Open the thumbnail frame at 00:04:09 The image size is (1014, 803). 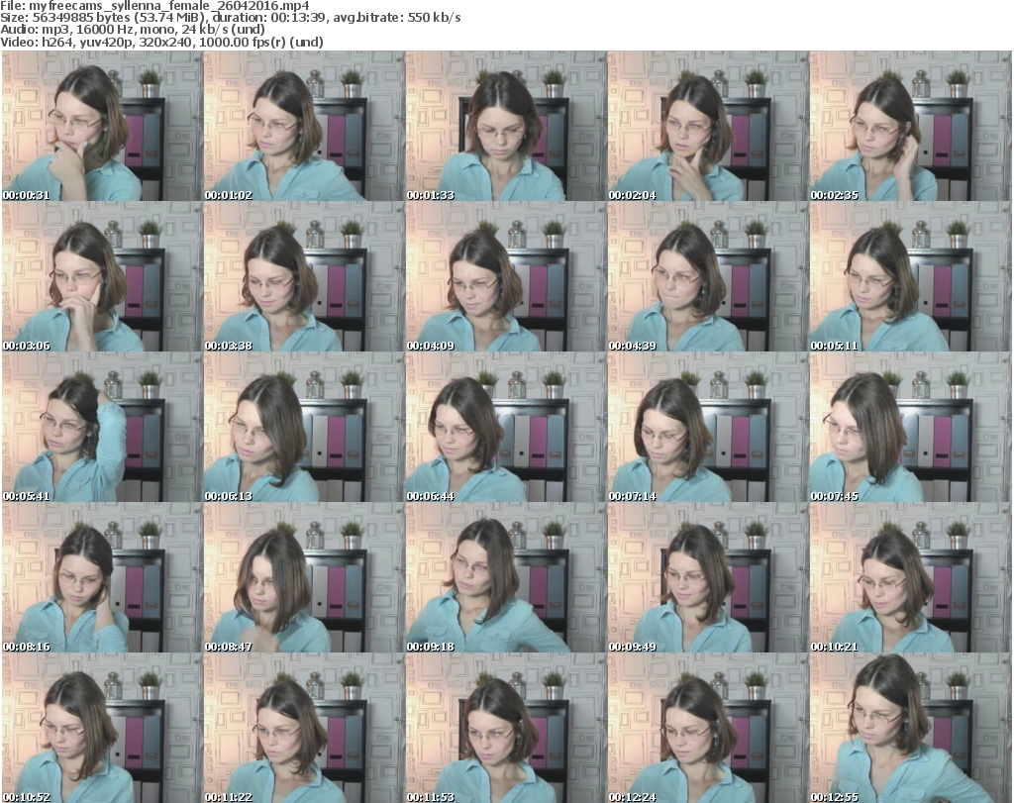[x=506, y=276]
